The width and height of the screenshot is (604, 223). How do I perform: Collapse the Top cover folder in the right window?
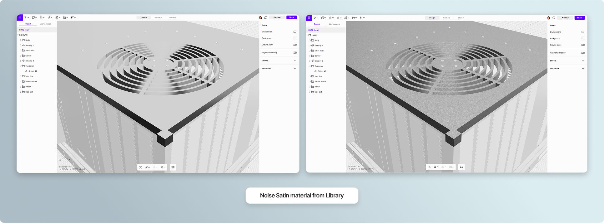click(310, 66)
